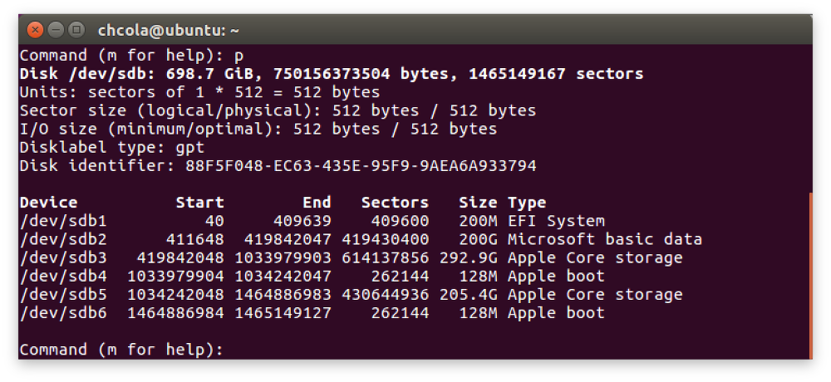
Task: Click the EFI System partition type
Action: coord(556,222)
